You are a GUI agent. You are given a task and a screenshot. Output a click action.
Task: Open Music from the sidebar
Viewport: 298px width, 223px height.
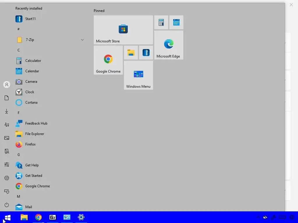click(x=7, y=125)
